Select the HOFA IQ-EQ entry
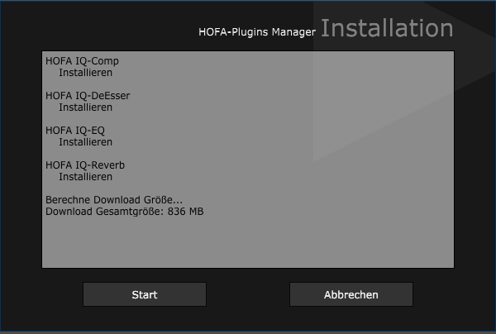 point(75,131)
